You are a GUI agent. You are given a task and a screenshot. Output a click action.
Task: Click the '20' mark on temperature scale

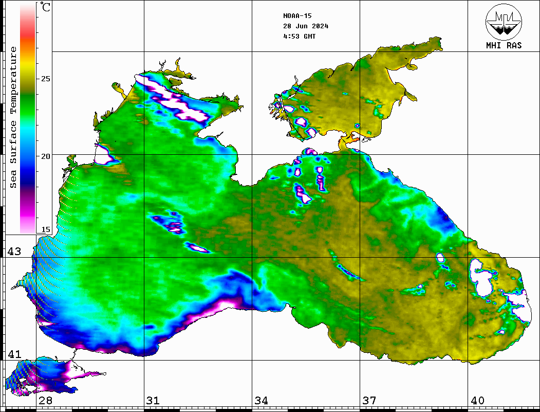click(45, 156)
